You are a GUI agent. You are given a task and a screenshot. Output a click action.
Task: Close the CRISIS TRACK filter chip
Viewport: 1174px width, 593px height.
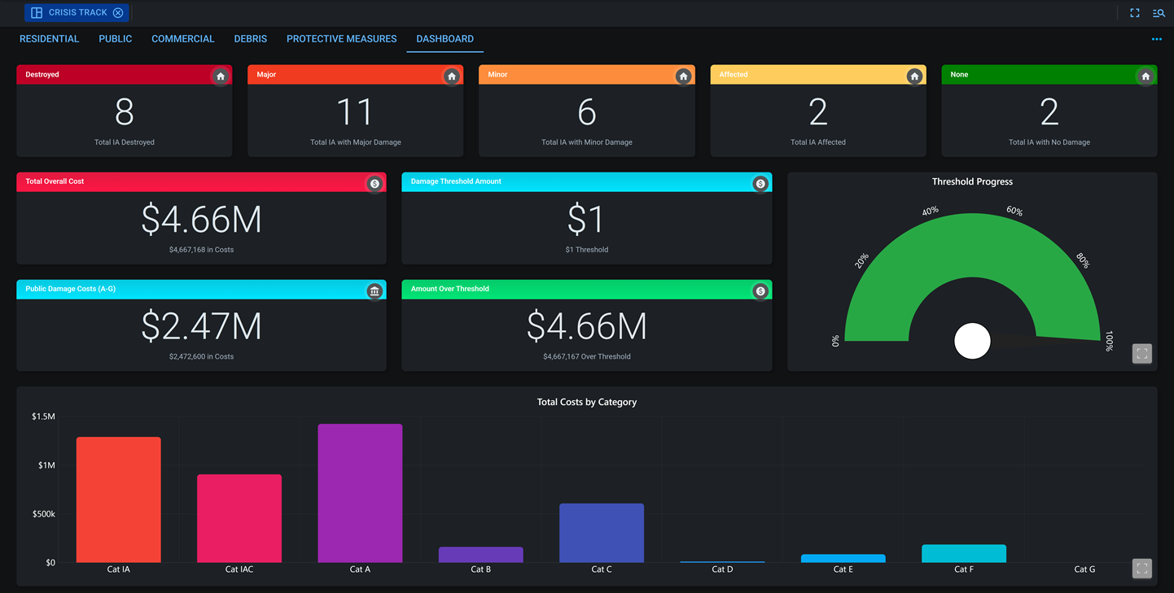(118, 12)
